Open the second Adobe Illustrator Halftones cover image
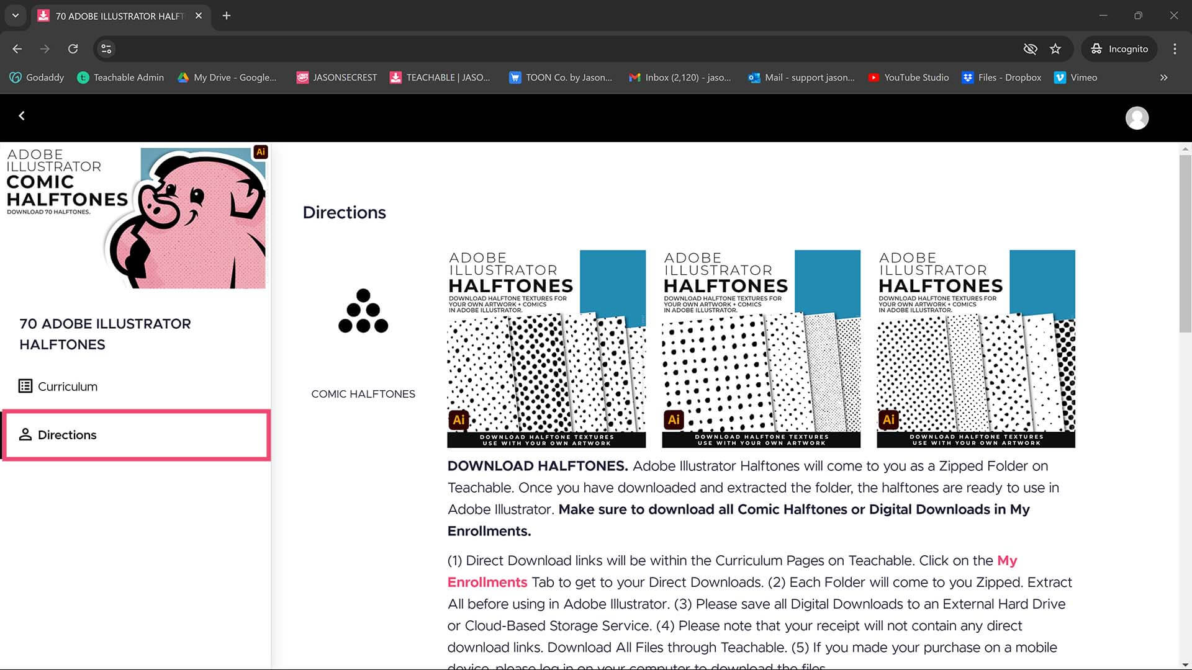1192x670 pixels. click(x=761, y=349)
